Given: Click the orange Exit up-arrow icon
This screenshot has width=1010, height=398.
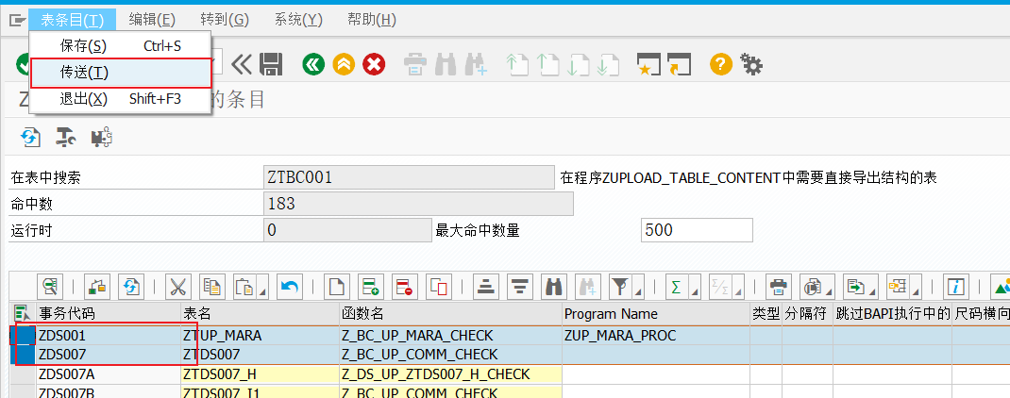Looking at the screenshot, I should coord(344,64).
